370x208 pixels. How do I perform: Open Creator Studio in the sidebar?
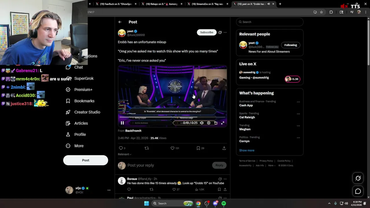coord(83,112)
